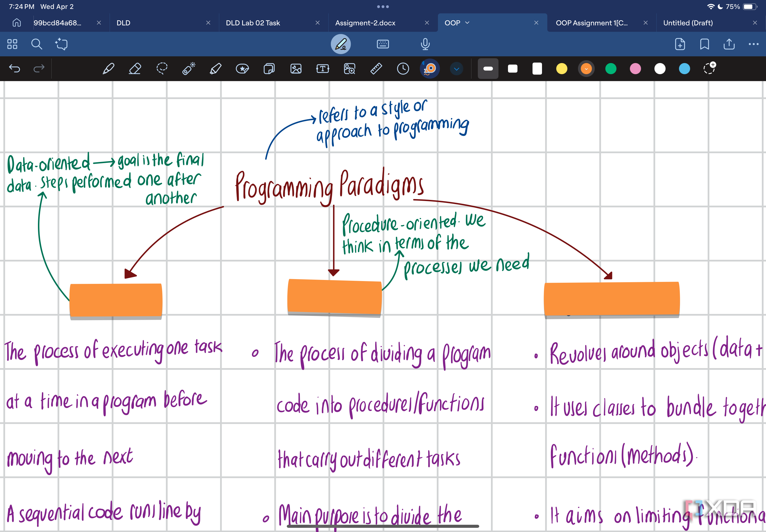Select the thinnest stroke width

pos(488,69)
